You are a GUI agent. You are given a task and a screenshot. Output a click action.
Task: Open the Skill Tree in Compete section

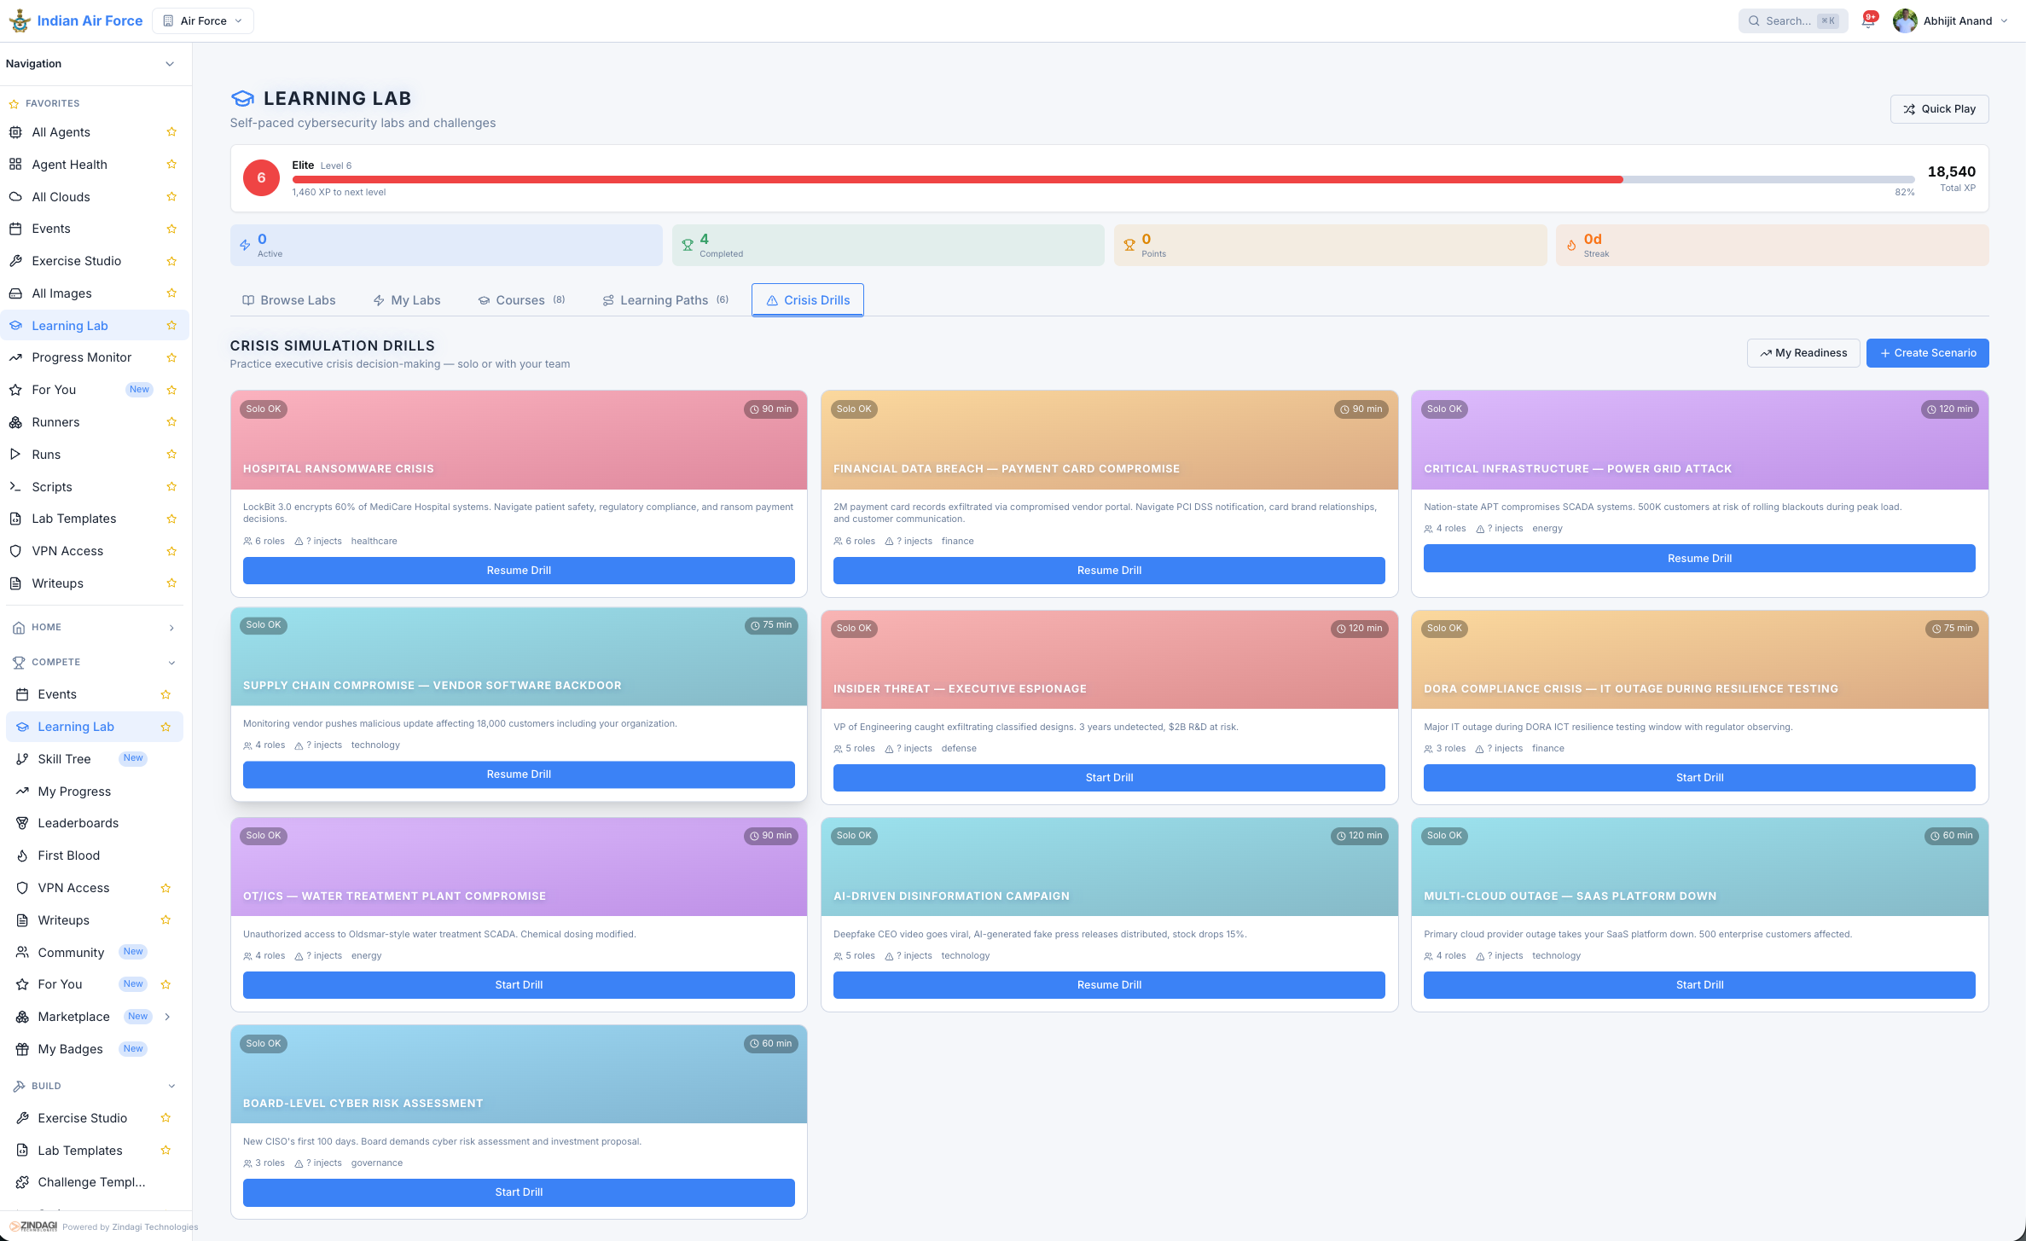pyautogui.click(x=63, y=758)
